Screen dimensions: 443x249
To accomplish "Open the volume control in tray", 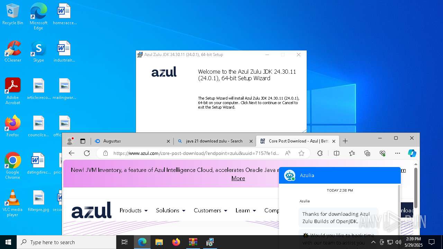I will [398, 242].
